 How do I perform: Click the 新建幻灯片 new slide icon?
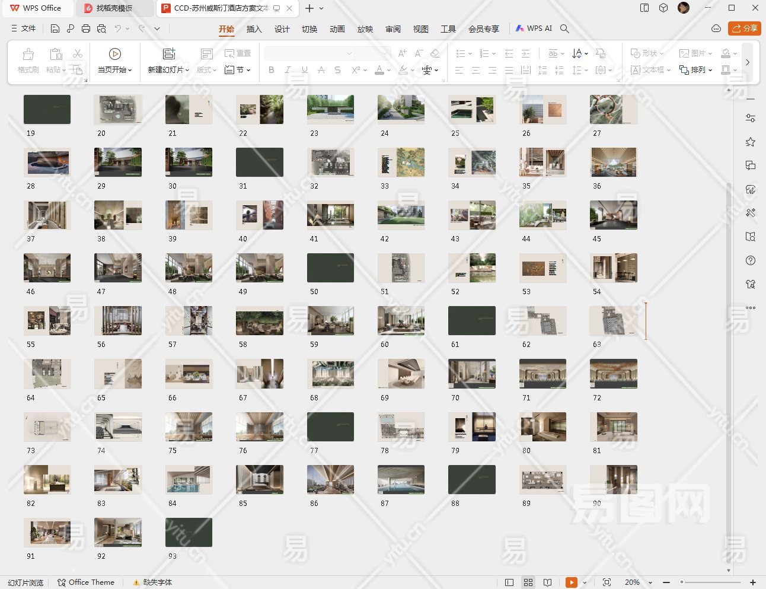pyautogui.click(x=169, y=55)
